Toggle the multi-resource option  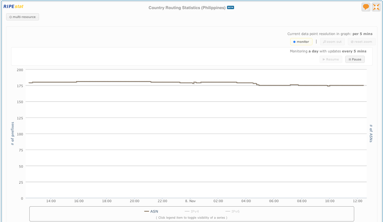point(23,17)
